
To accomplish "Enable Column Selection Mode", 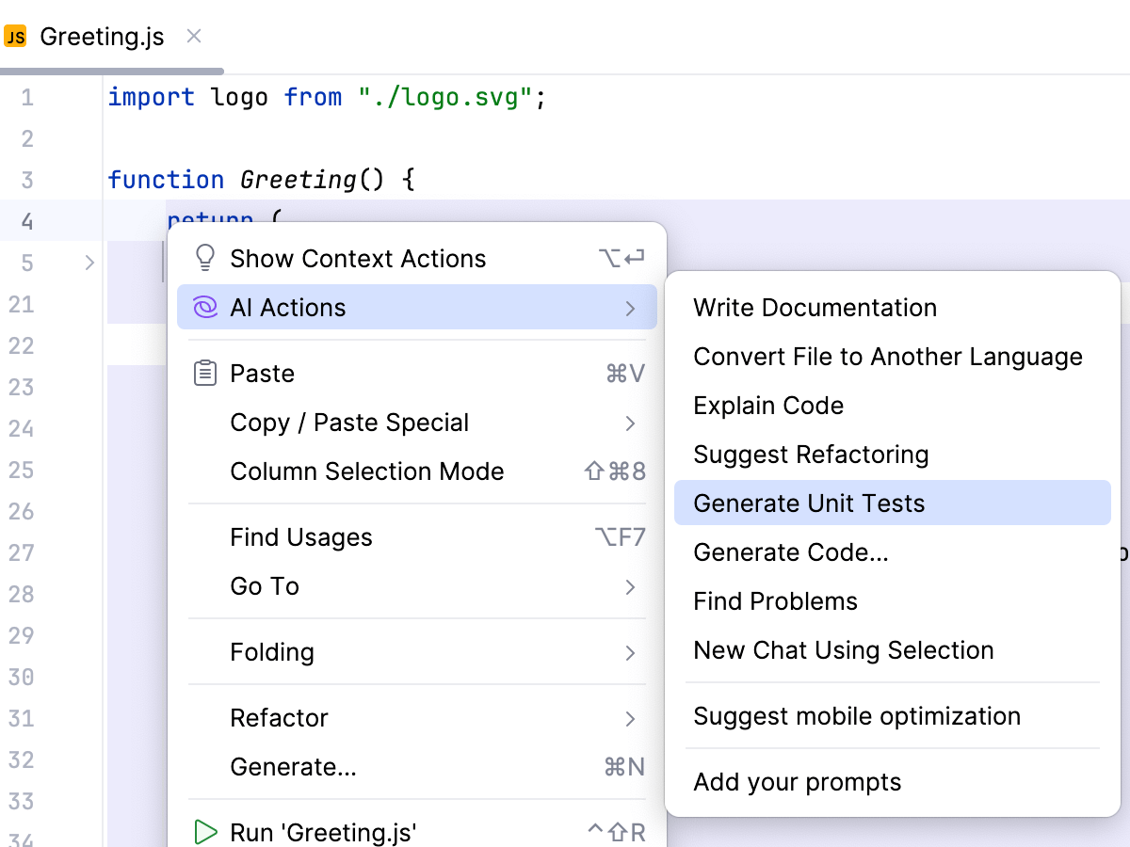I will (x=367, y=471).
